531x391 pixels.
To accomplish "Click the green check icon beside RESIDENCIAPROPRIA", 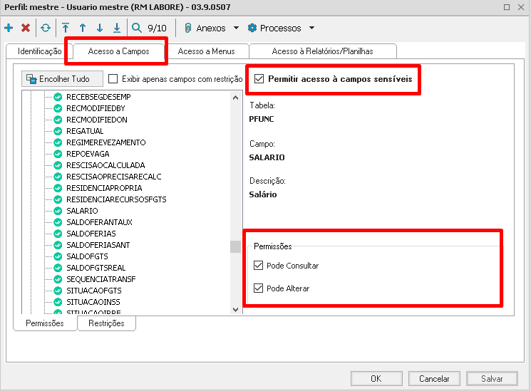I will 58,188.
